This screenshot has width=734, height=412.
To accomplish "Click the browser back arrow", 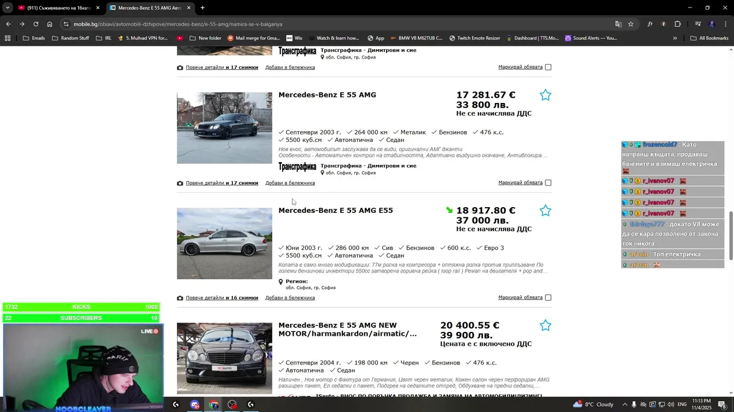I will tap(8, 24).
